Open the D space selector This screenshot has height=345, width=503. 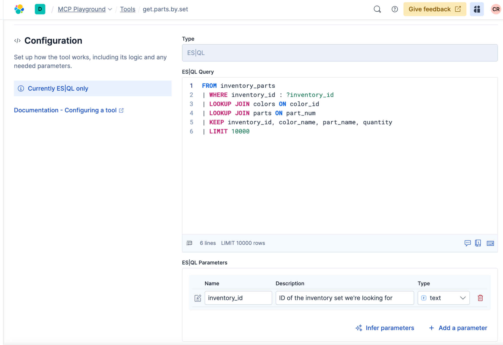[40, 9]
